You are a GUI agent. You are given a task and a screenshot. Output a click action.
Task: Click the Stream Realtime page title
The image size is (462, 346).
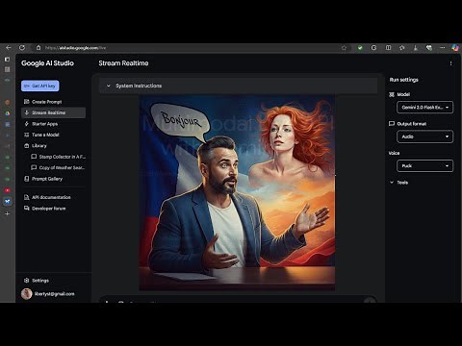(x=123, y=63)
